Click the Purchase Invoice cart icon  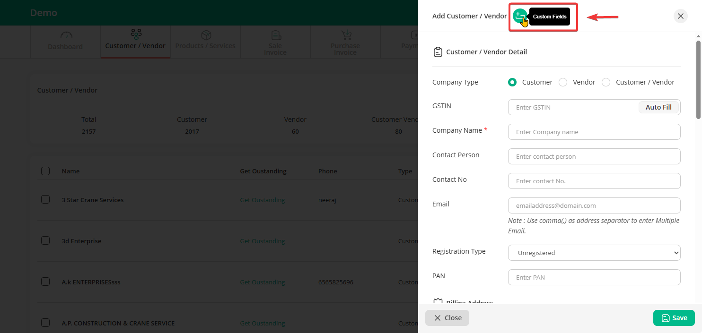pos(345,35)
